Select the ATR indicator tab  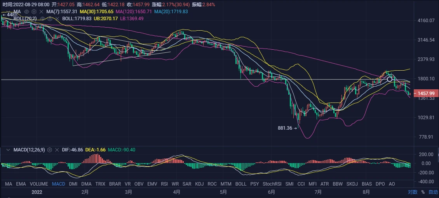click(x=324, y=184)
